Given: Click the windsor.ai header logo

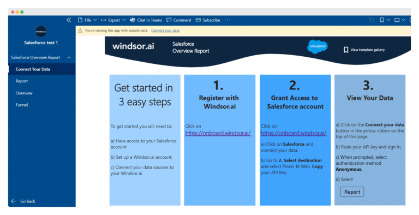Looking at the screenshot, I should tap(133, 46).
